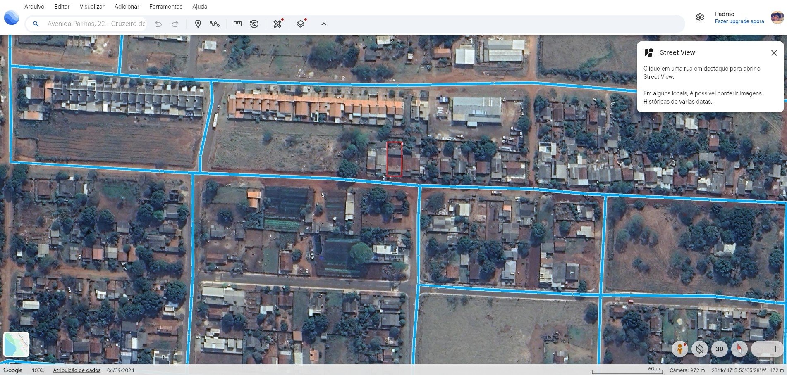Click the undo arrow icon
The width and height of the screenshot is (787, 375).
click(x=158, y=24)
